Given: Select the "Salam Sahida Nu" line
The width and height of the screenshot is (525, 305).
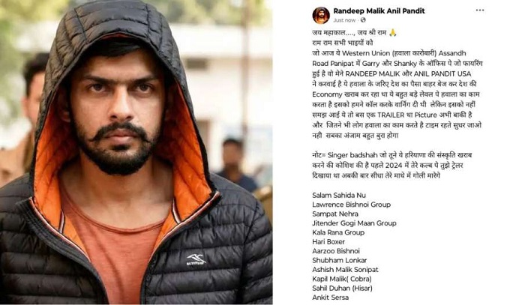Looking at the screenshot, I should coord(339,196).
